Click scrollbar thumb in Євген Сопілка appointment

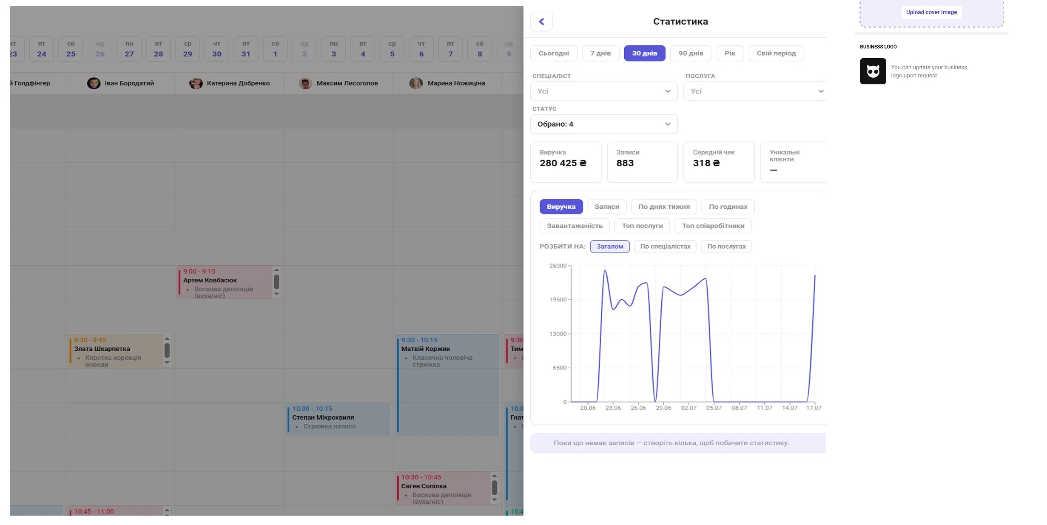pyautogui.click(x=494, y=488)
